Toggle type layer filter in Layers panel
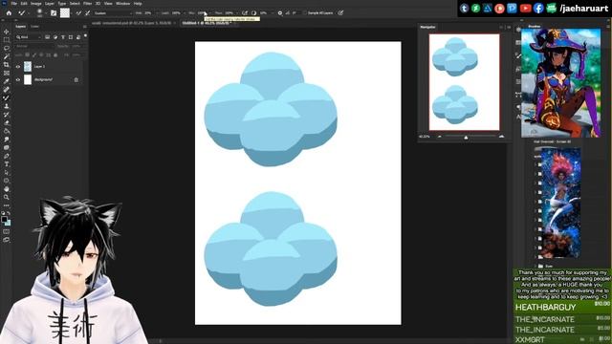 pyautogui.click(x=63, y=37)
